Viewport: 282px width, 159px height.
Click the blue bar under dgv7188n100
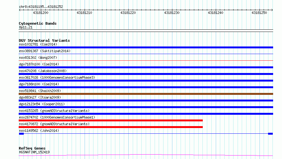point(146,87)
